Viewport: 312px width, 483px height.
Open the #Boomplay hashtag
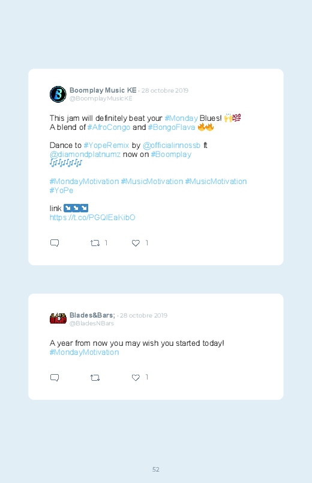pyautogui.click(x=171, y=155)
